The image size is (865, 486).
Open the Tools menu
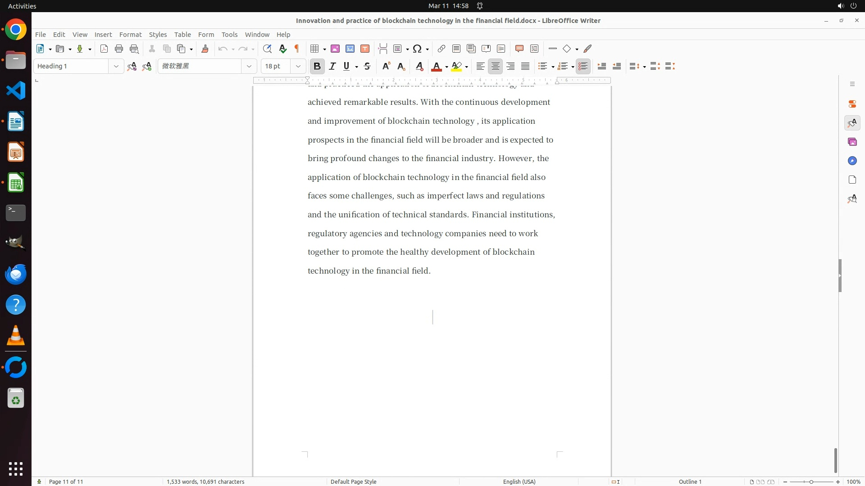pyautogui.click(x=229, y=35)
